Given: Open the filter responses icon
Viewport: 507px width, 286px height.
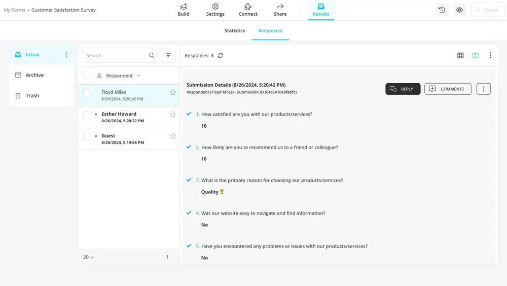Looking at the screenshot, I should pos(168,55).
